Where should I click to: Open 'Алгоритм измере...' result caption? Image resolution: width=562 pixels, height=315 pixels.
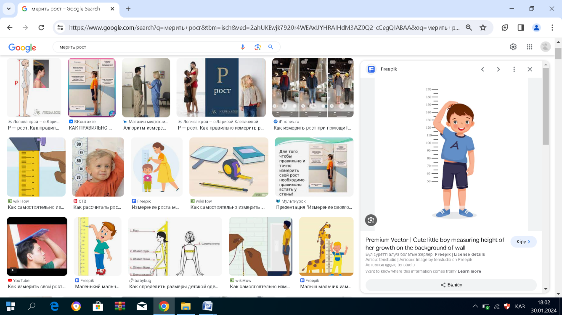145,128
